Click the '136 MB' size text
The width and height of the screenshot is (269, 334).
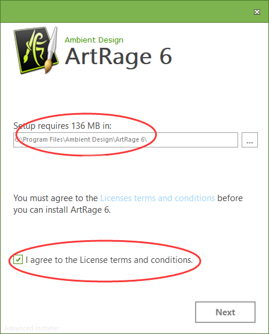86,126
